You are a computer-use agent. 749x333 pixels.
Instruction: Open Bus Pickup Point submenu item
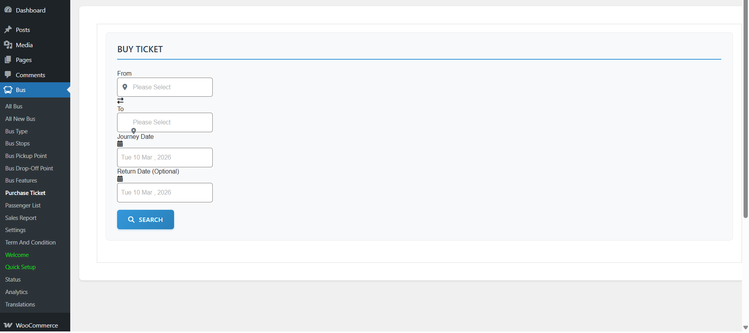(x=26, y=156)
